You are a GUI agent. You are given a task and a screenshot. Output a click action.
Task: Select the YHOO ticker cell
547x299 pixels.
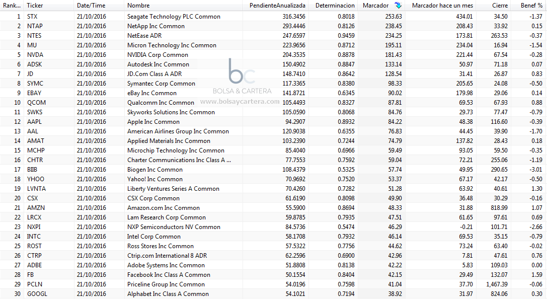[36, 179]
